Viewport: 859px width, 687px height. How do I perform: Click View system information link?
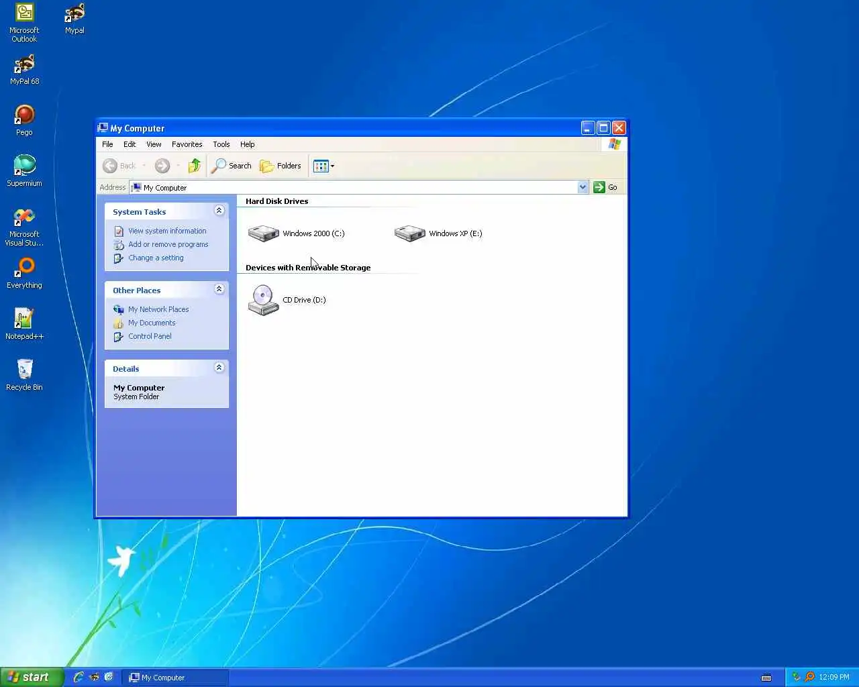tap(167, 231)
